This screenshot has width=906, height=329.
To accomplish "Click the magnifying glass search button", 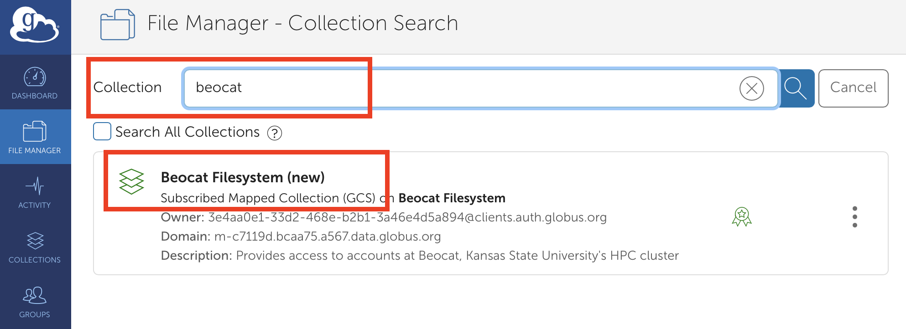I will click(796, 88).
